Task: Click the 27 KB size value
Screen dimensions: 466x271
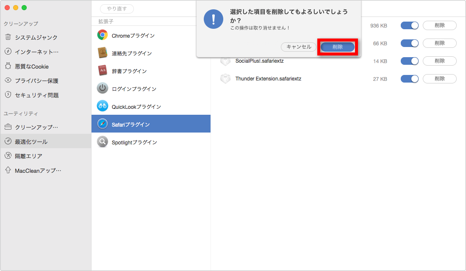Action: 380,79
